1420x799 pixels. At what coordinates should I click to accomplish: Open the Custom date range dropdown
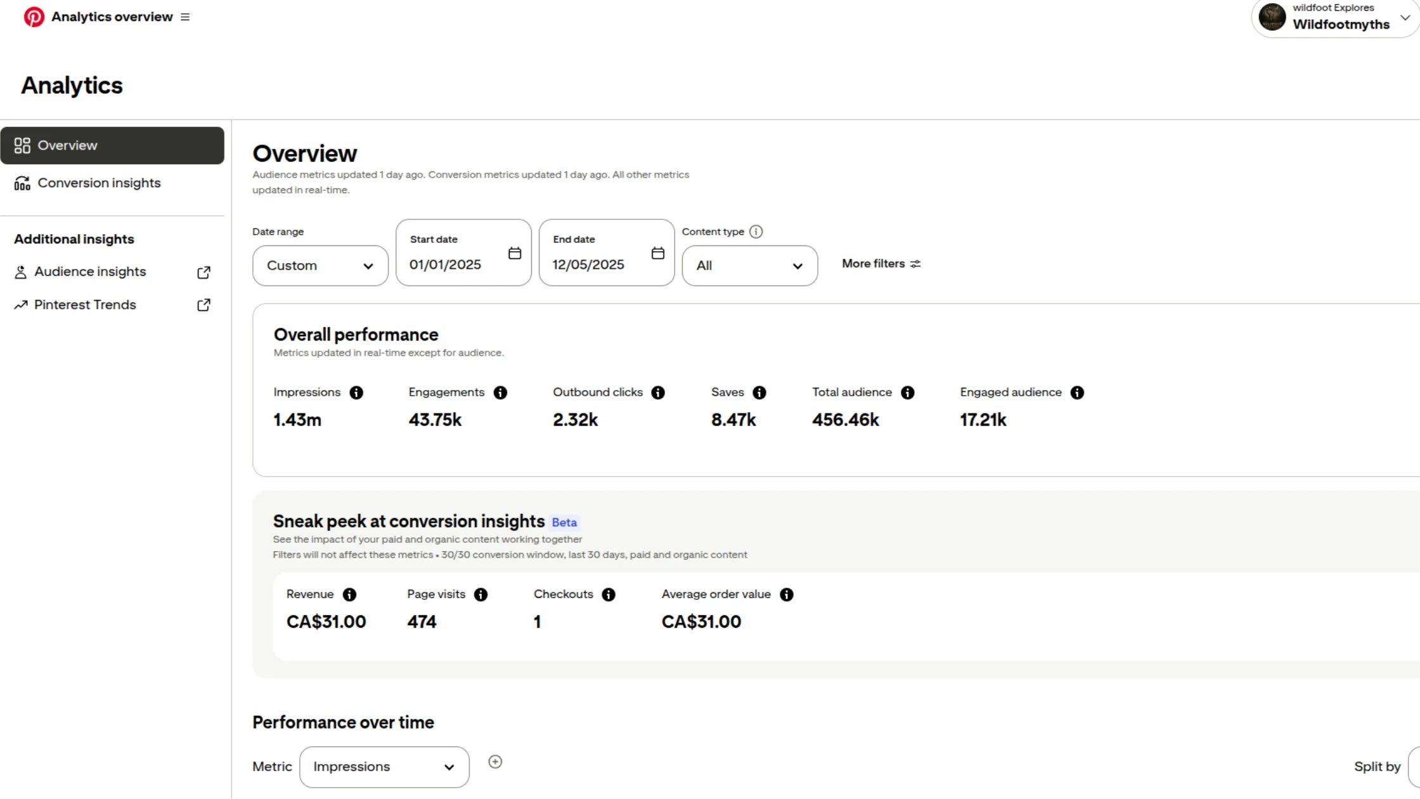point(320,266)
